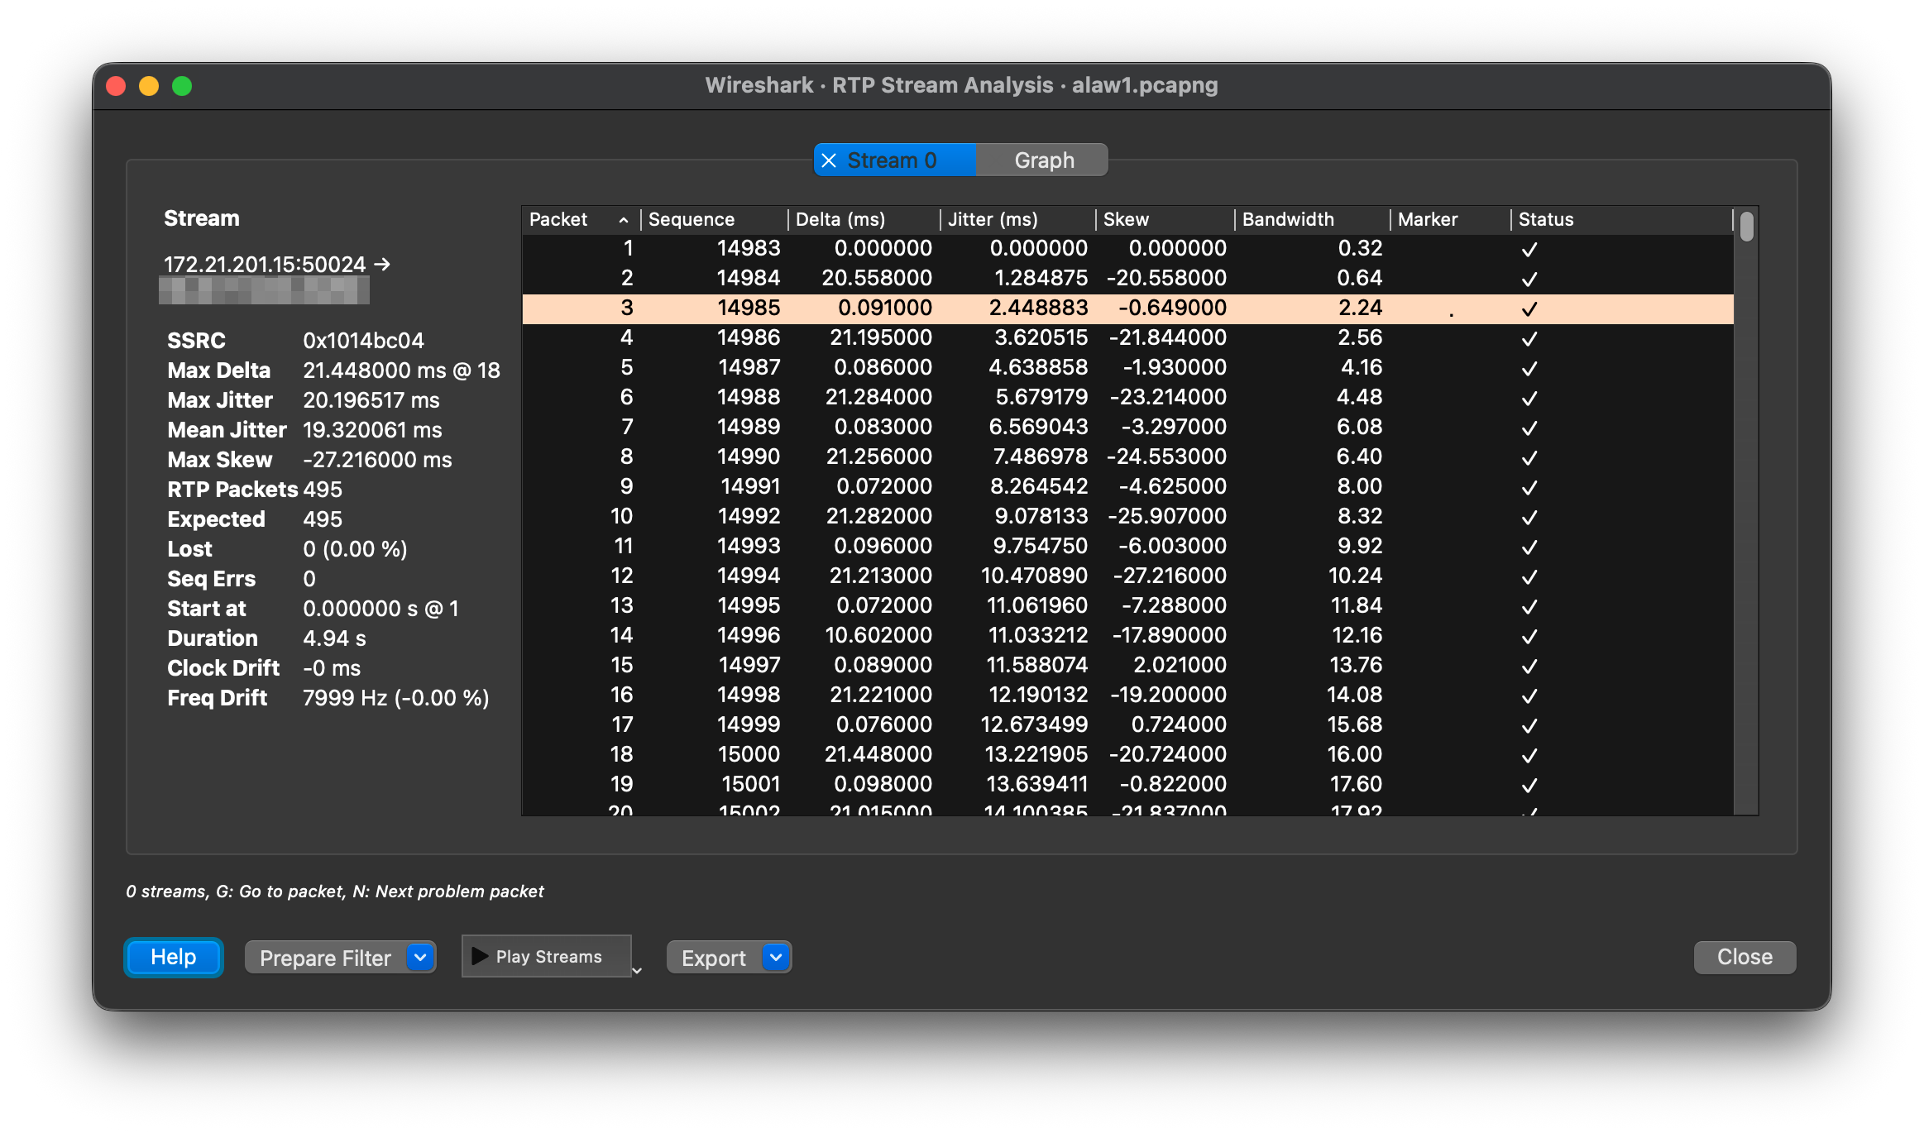Image resolution: width=1924 pixels, height=1133 pixels.
Task: Click status checkmark for packet 15
Action: (x=1529, y=666)
